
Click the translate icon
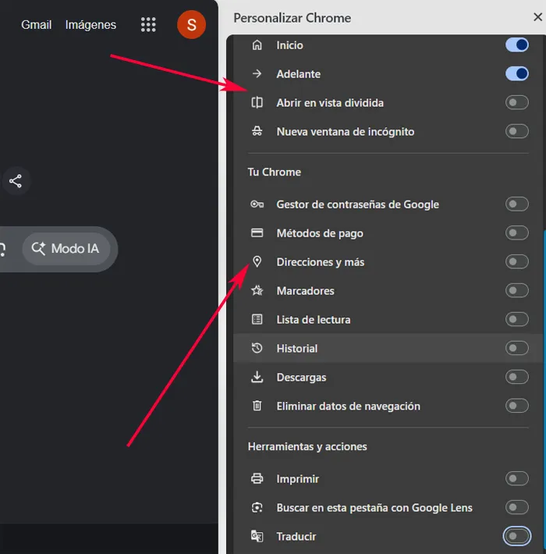point(257,536)
